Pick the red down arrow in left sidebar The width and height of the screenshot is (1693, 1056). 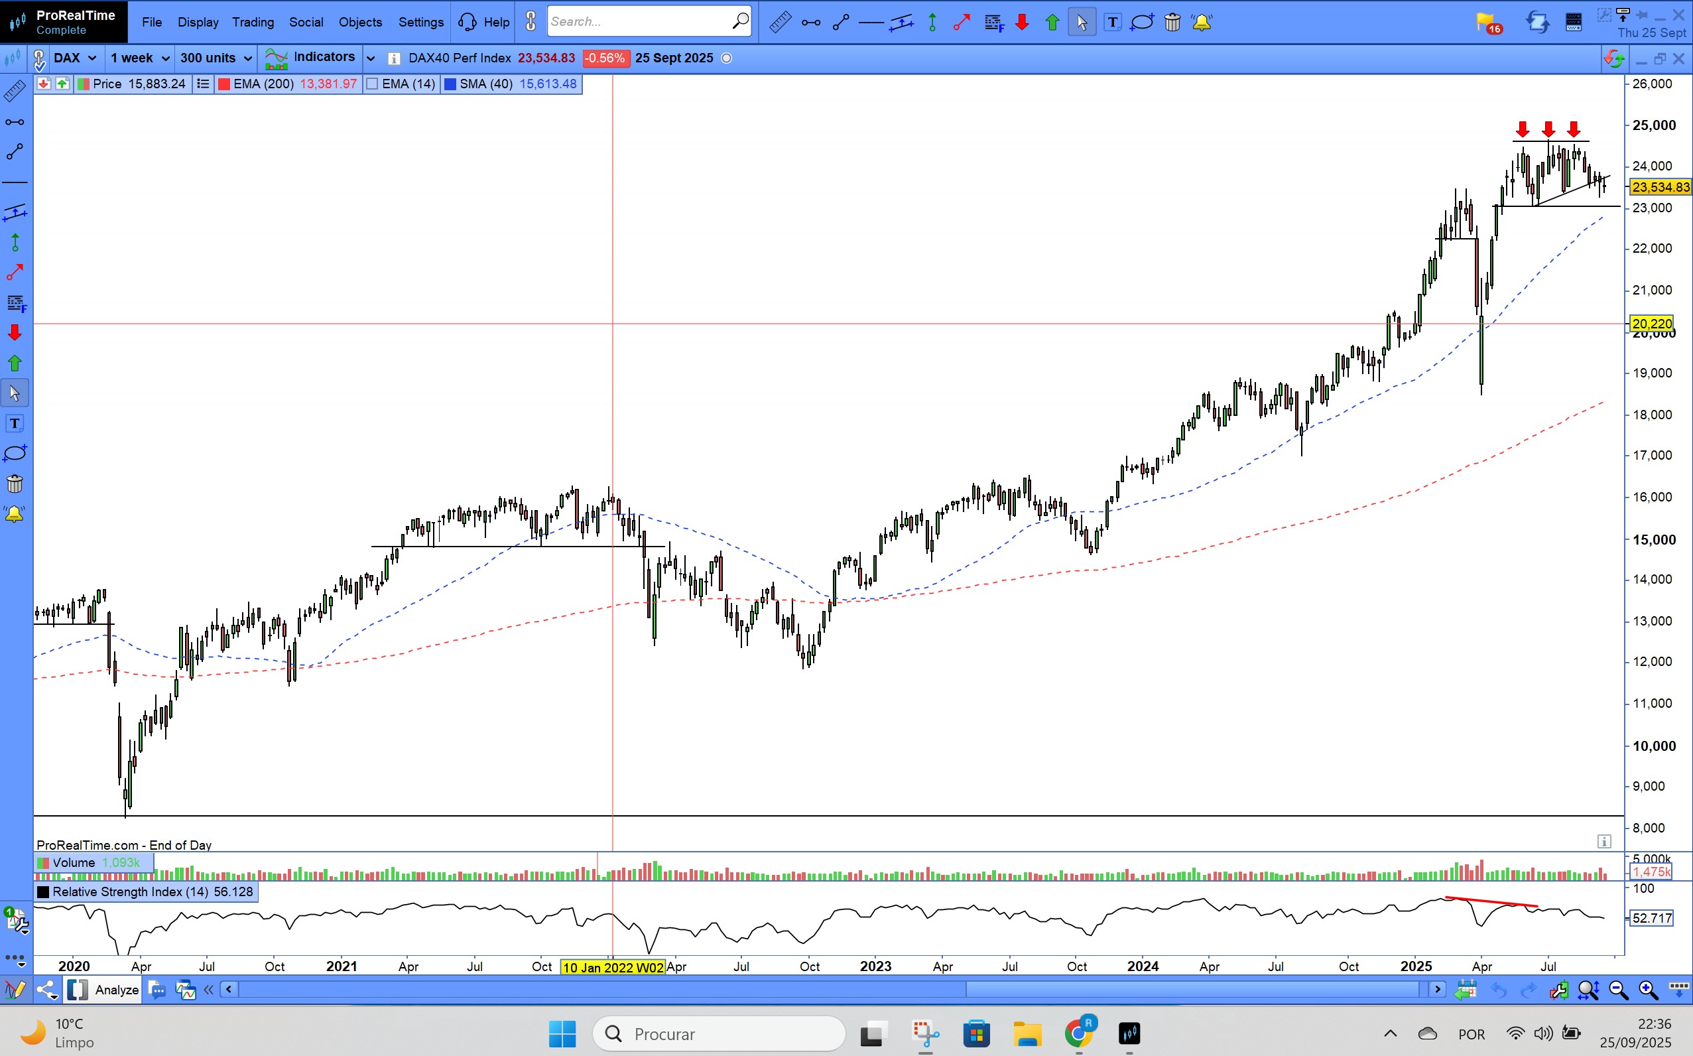pos(15,332)
